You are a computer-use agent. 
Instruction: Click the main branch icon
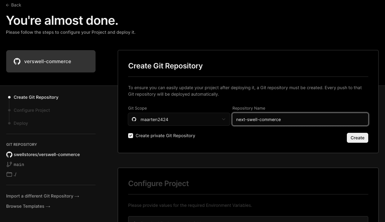pyautogui.click(x=9, y=164)
